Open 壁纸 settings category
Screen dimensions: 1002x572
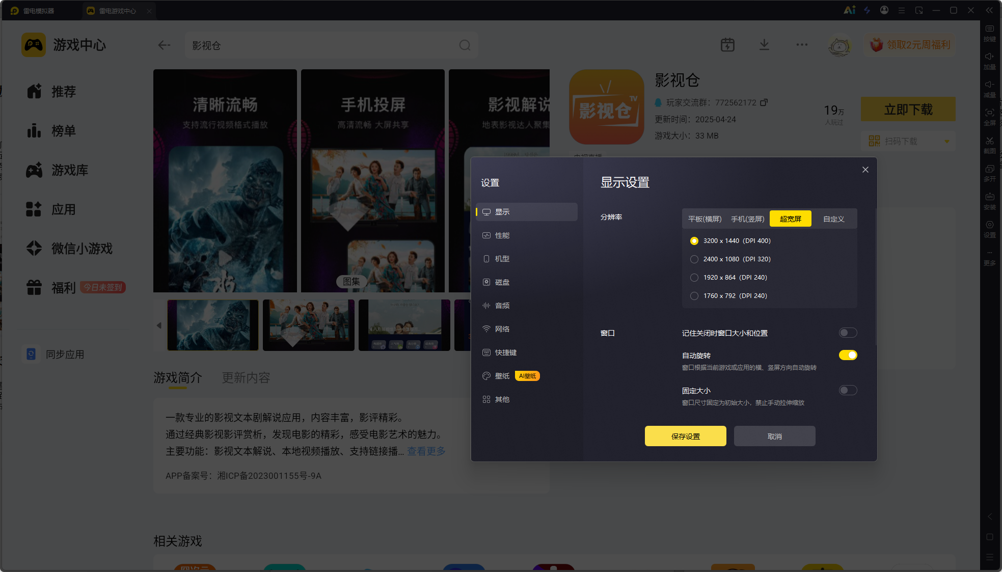[527, 376]
